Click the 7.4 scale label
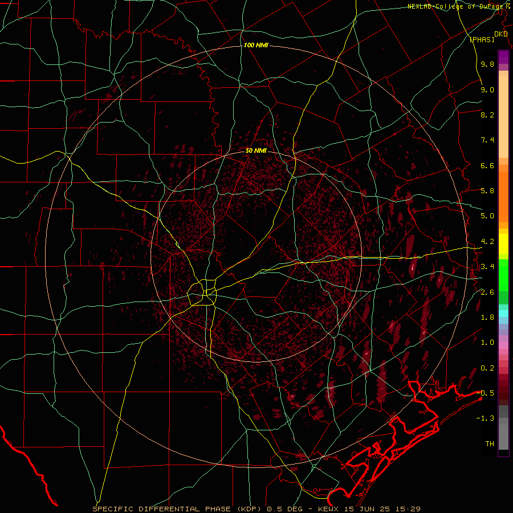Viewport: 513px width, 513px height. pyautogui.click(x=487, y=140)
